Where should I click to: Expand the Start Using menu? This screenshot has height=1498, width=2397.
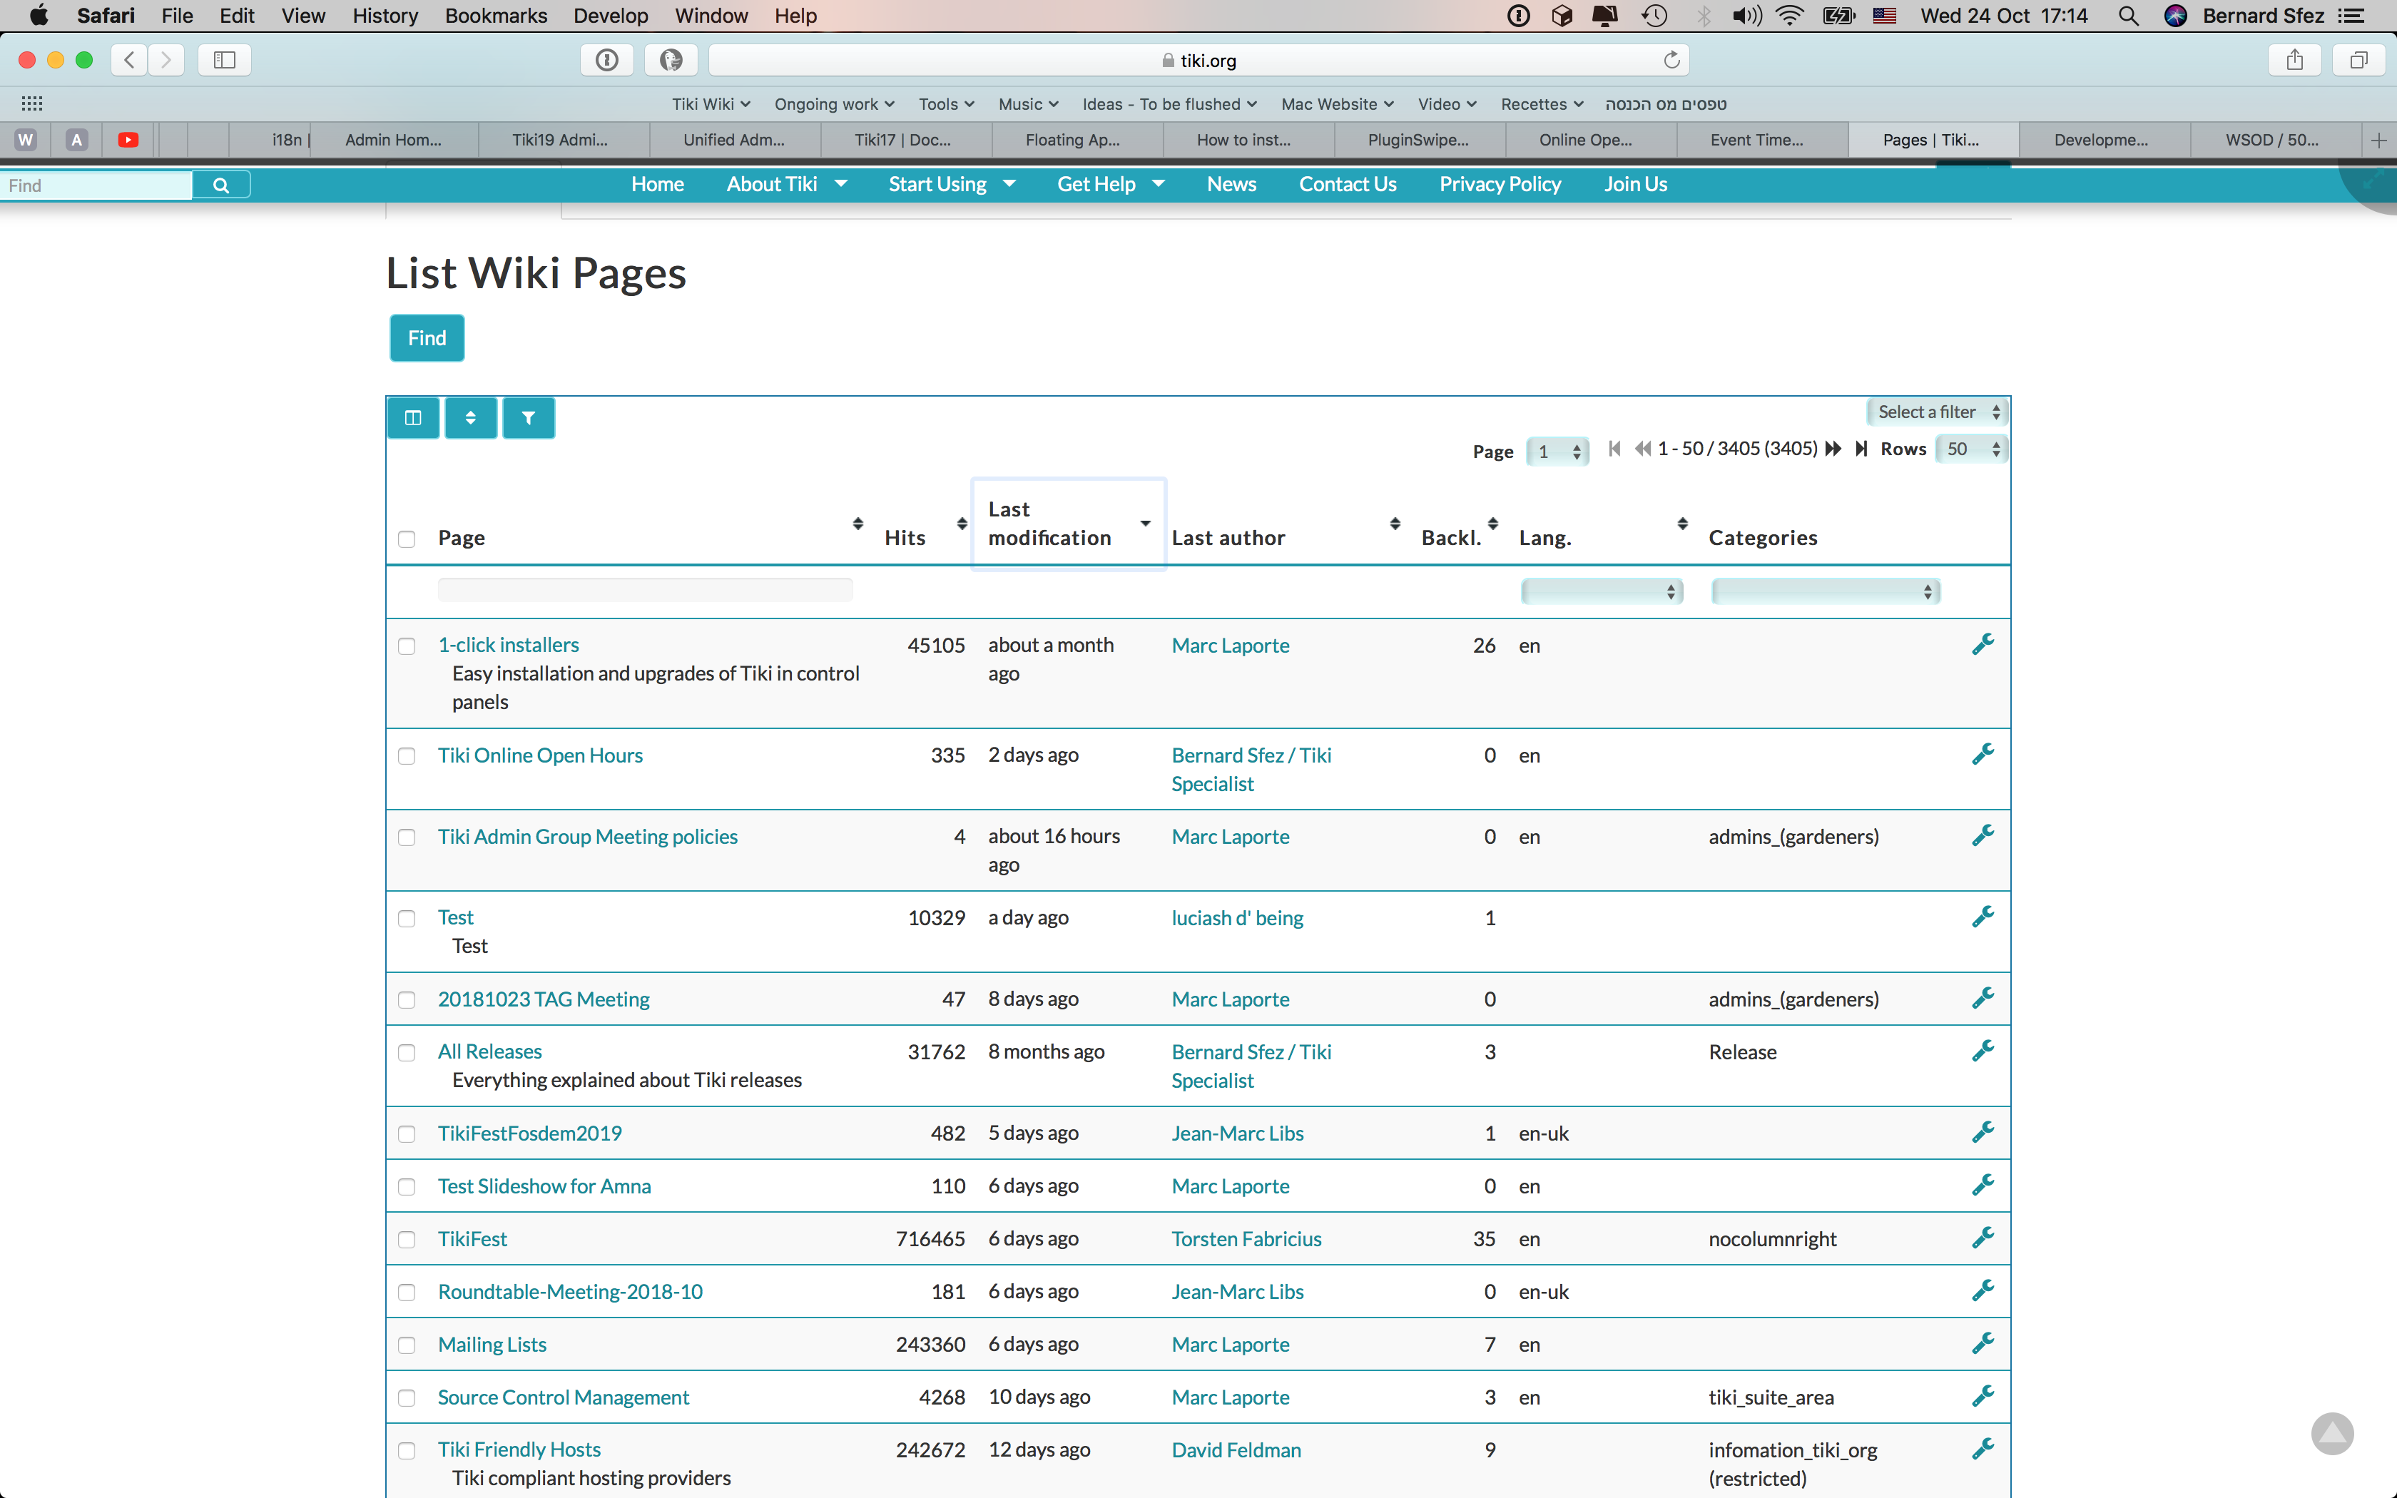click(x=952, y=184)
